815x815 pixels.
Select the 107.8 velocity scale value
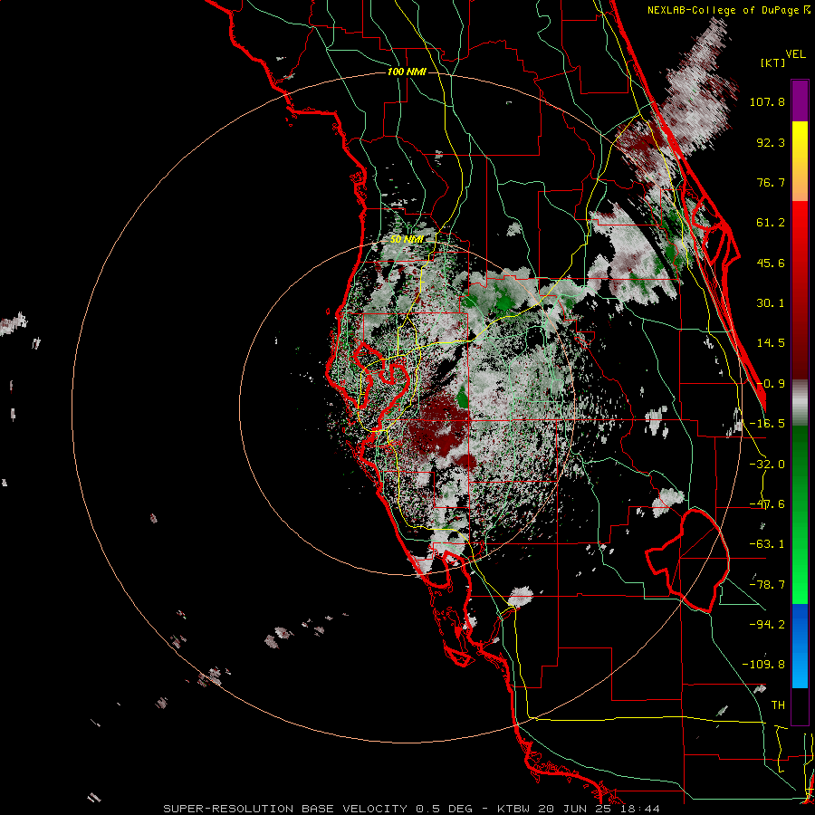click(767, 101)
